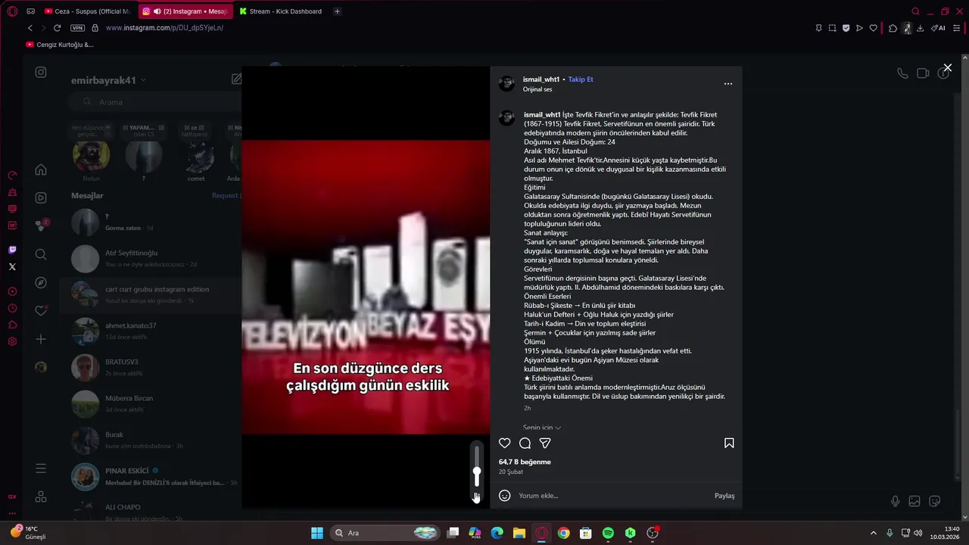The image size is (969, 545).
Task: Add page to bookmarks heart in address bar
Action: [873, 28]
